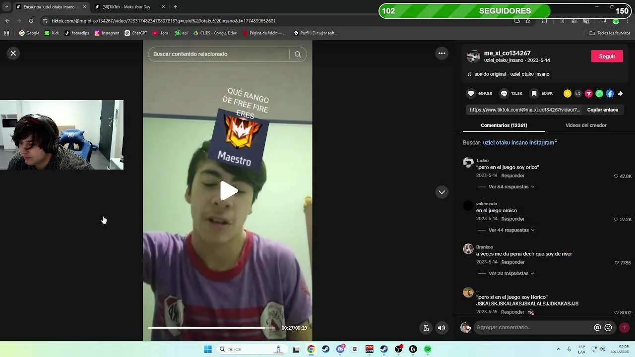Focus the Agregar comentario field
The image size is (635, 357).
pos(533,328)
